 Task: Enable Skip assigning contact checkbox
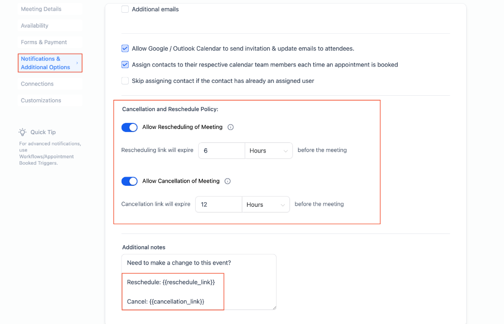click(125, 81)
